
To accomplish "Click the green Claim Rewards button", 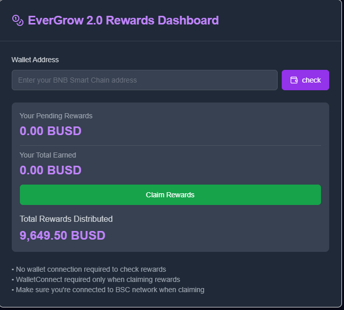I will (170, 195).
